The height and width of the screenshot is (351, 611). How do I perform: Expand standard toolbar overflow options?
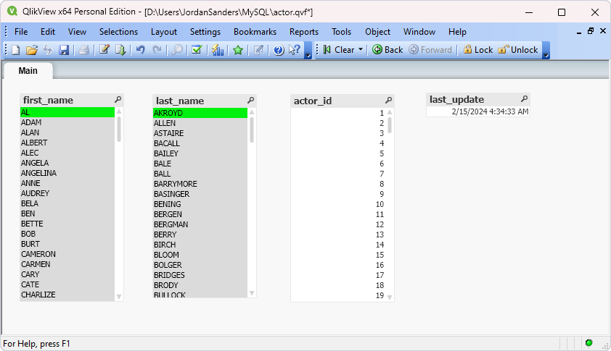[x=308, y=51]
